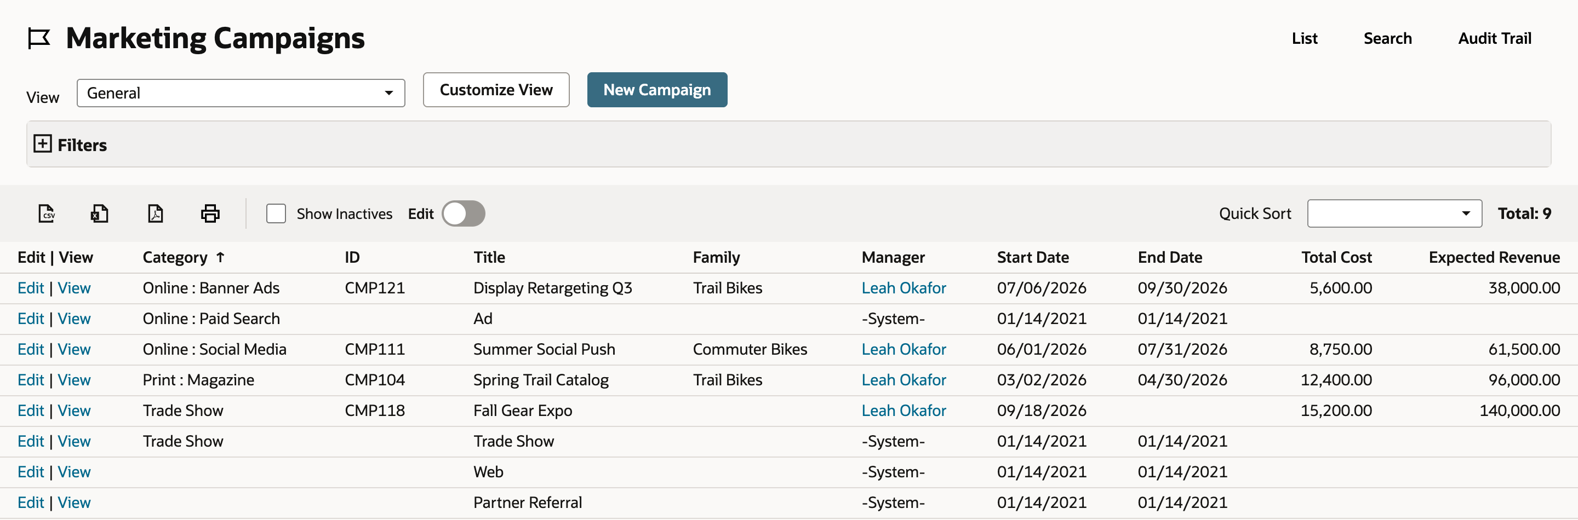1578x520 pixels.
Task: Create a New Campaign
Action: coord(658,90)
